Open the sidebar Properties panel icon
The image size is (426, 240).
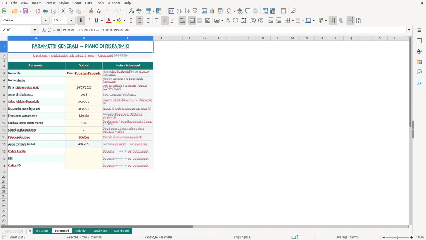pyautogui.click(x=419, y=41)
